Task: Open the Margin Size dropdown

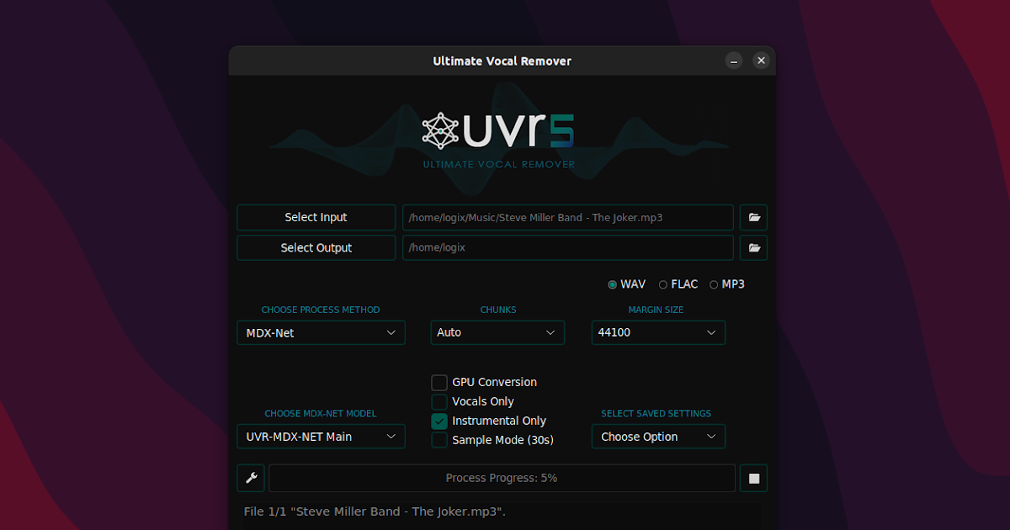Action: coord(658,332)
